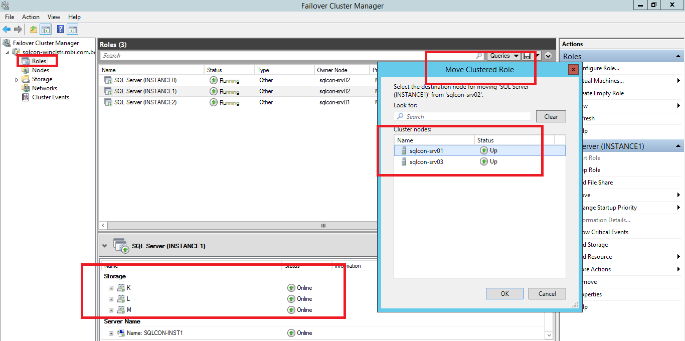This screenshot has height=341, width=685.
Task: Sort roles by Type column header
Action: pos(284,70)
